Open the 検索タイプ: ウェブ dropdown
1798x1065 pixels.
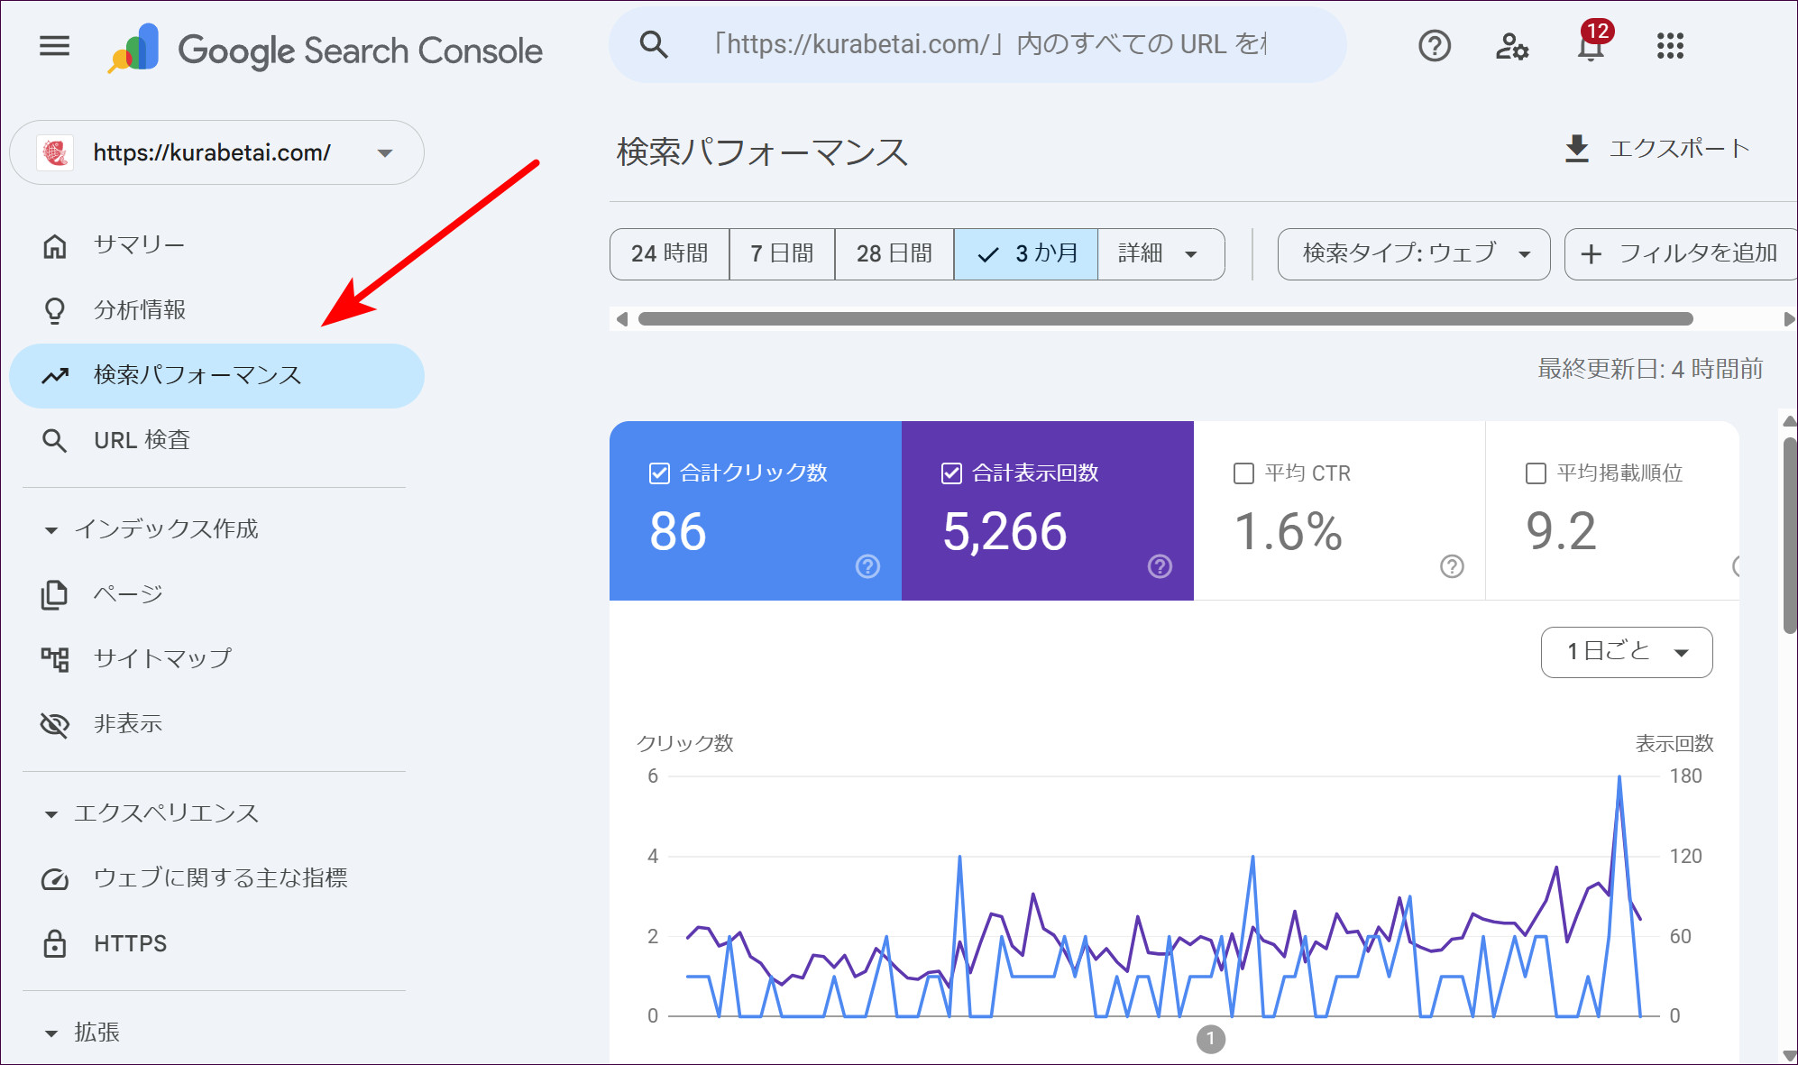1414,254
